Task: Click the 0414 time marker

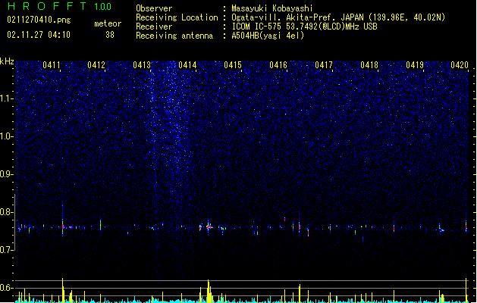Action: (x=187, y=65)
